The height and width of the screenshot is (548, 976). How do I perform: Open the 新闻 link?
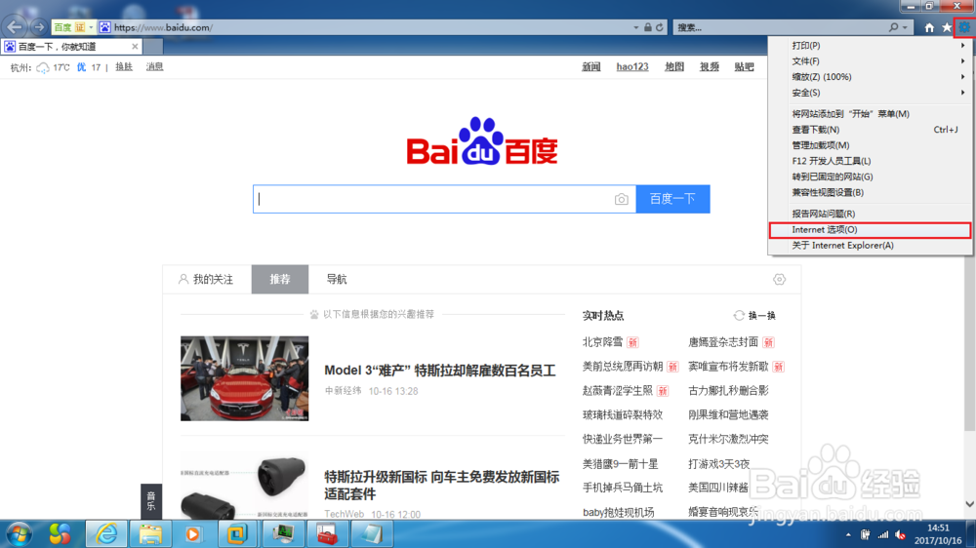[591, 66]
